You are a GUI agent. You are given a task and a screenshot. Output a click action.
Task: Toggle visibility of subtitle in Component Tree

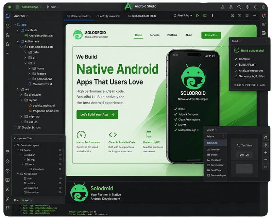click(60, 183)
